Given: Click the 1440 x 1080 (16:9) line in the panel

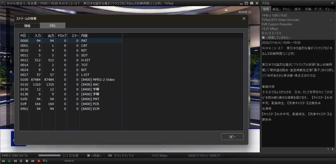Looking at the screenshot, I should click(274, 15).
